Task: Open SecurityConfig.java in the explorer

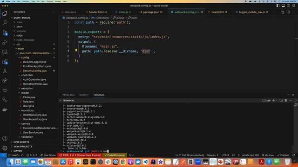Action: (x=34, y=71)
